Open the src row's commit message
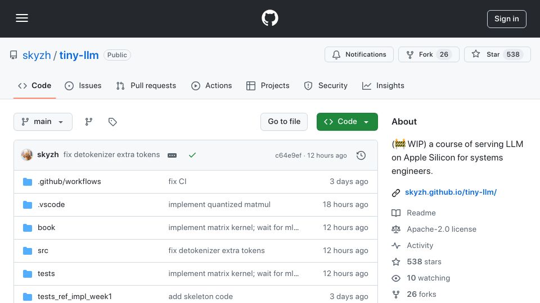 click(x=217, y=250)
